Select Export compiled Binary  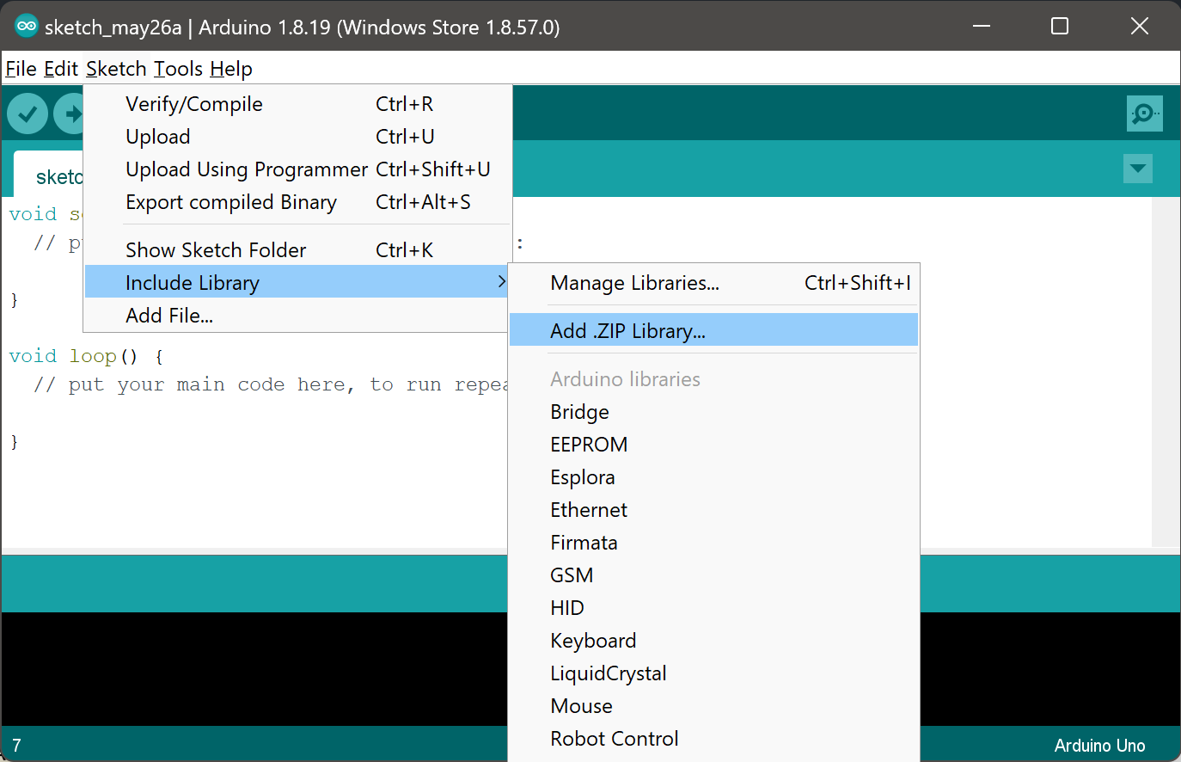click(297, 202)
